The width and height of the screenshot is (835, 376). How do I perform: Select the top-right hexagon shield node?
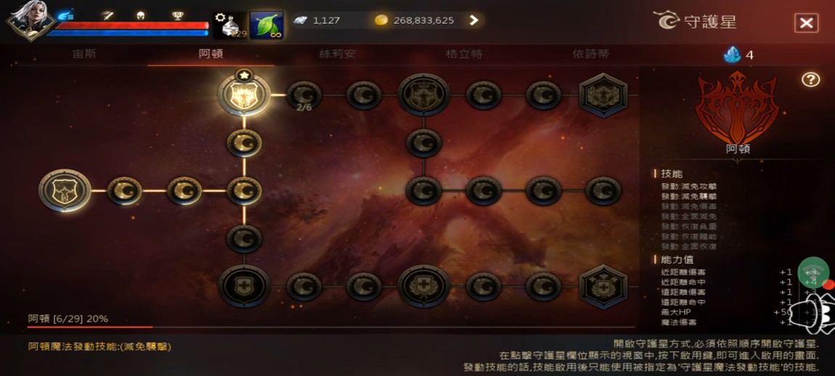(x=603, y=95)
